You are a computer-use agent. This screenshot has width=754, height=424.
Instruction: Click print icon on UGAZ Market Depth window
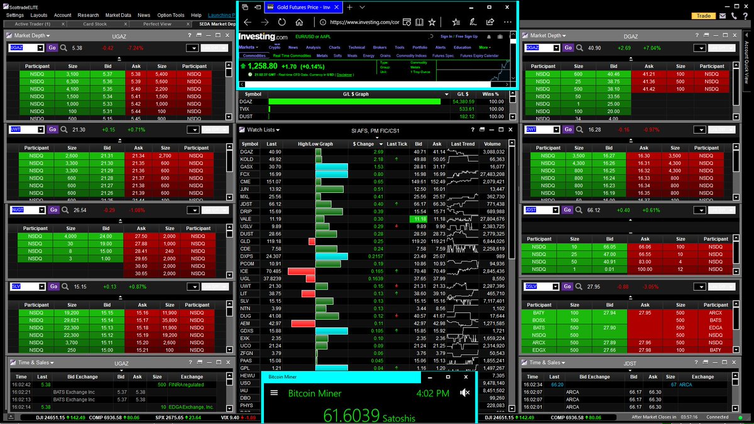200,36
